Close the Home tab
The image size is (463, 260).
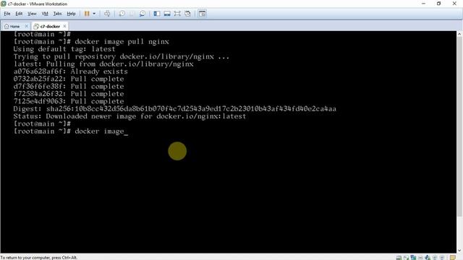click(x=26, y=26)
